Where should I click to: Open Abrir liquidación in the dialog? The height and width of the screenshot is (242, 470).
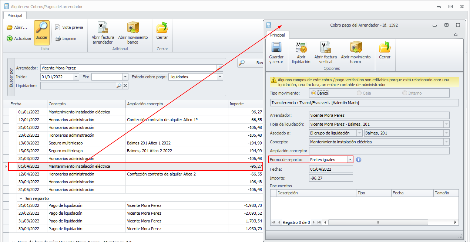coord(301,53)
